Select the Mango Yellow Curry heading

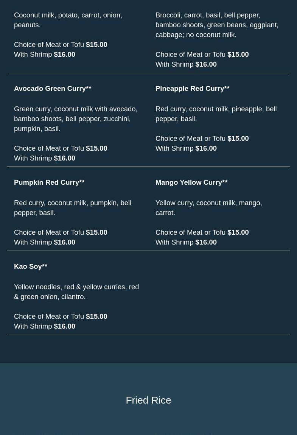[x=191, y=182]
